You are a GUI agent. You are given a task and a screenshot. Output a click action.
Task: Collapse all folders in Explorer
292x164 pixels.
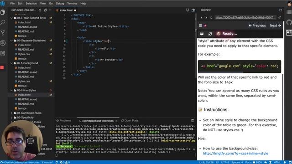click(46, 10)
